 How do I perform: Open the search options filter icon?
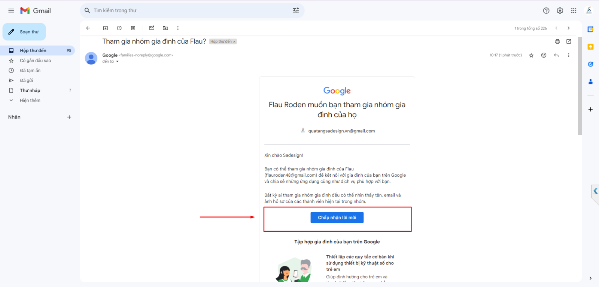pos(296,10)
